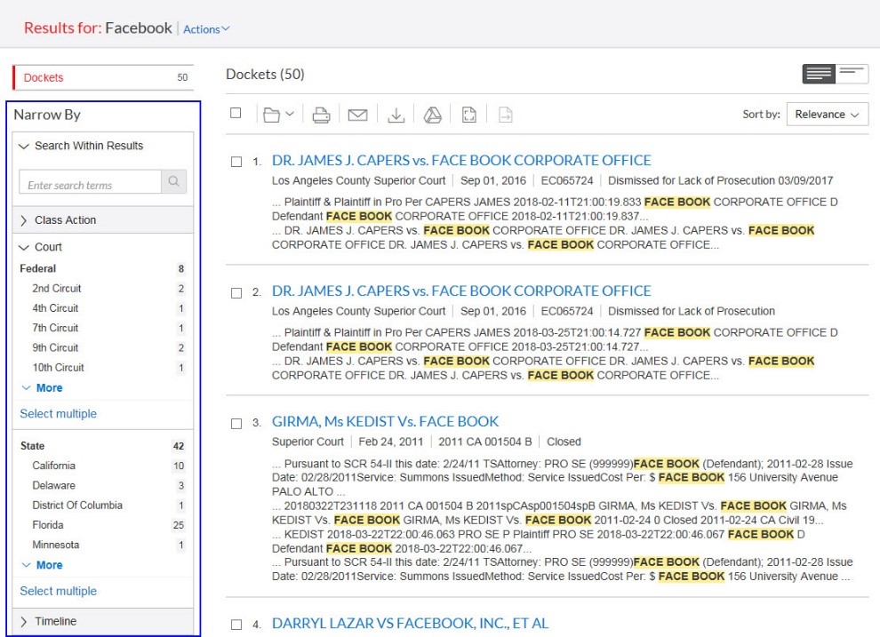The width and height of the screenshot is (880, 637).
Task: Click the greyed export document icon
Action: coord(506,115)
